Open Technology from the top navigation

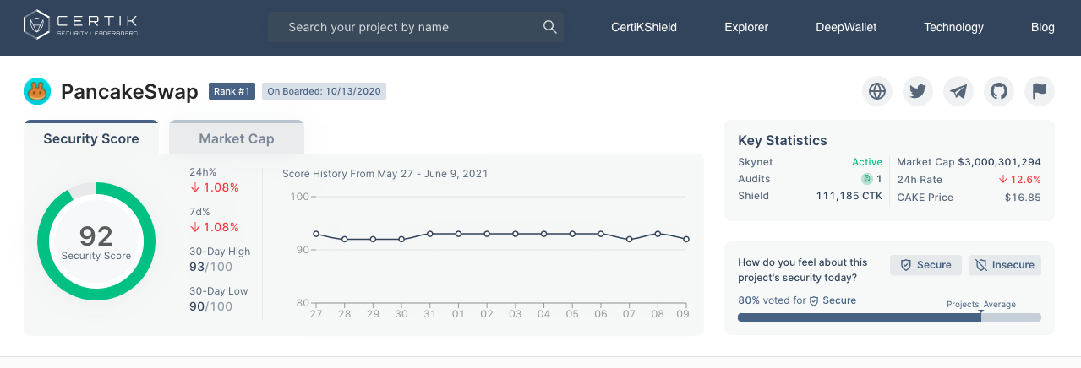click(x=953, y=27)
